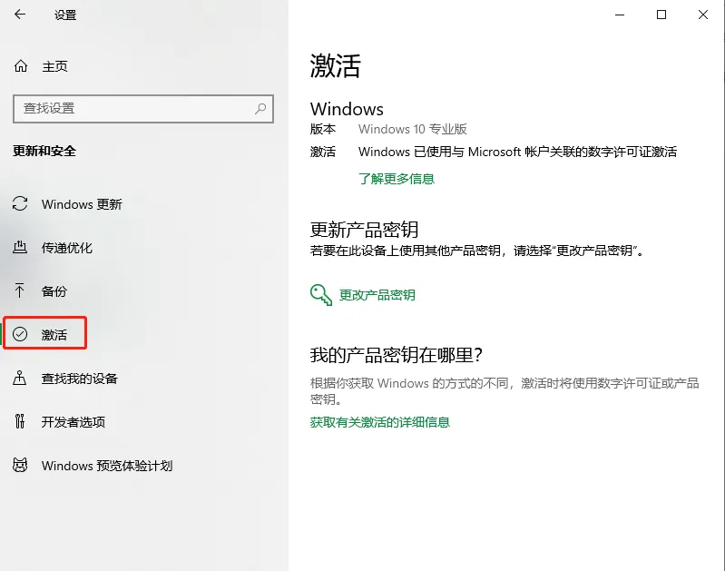725x571 pixels.
Task: Click the 更新产品密钥 heading
Action: 364,230
